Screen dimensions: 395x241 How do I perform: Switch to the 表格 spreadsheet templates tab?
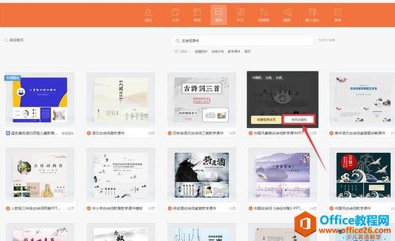point(197,15)
